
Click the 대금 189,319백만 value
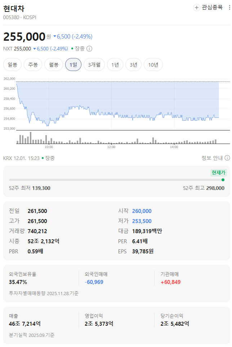coord(147,231)
